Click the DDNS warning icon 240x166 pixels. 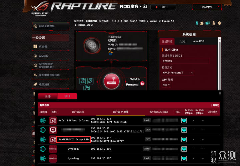[111, 53]
